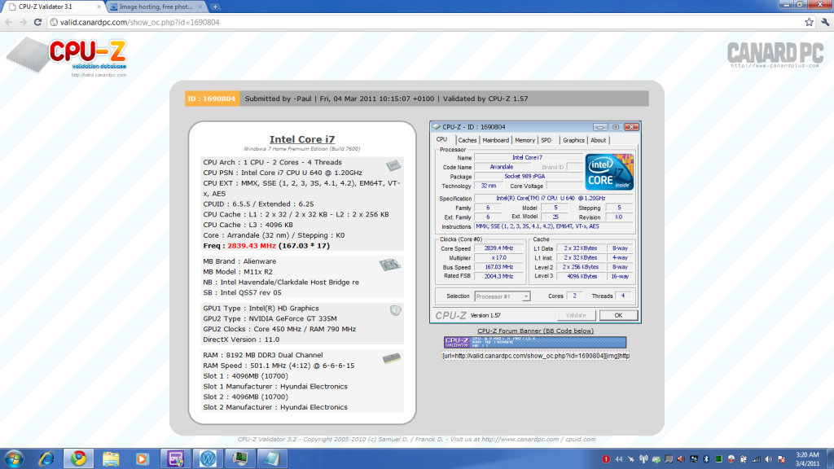
Task: Click the CPU-Z Forum Banner heading link
Action: (x=536, y=331)
